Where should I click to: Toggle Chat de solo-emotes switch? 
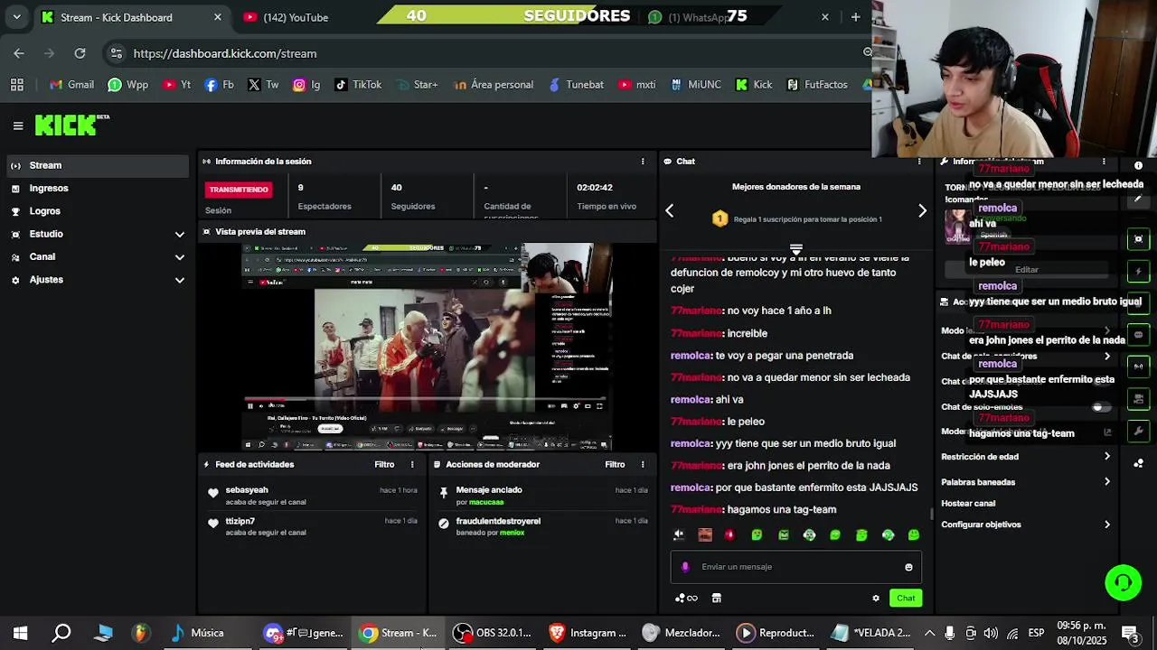tap(1099, 407)
